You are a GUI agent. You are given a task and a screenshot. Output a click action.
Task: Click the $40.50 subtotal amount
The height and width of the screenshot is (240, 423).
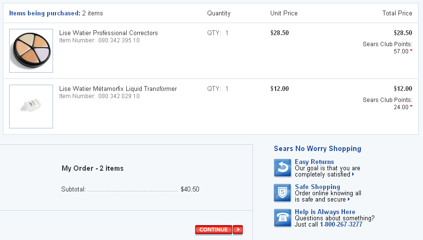(x=190, y=189)
